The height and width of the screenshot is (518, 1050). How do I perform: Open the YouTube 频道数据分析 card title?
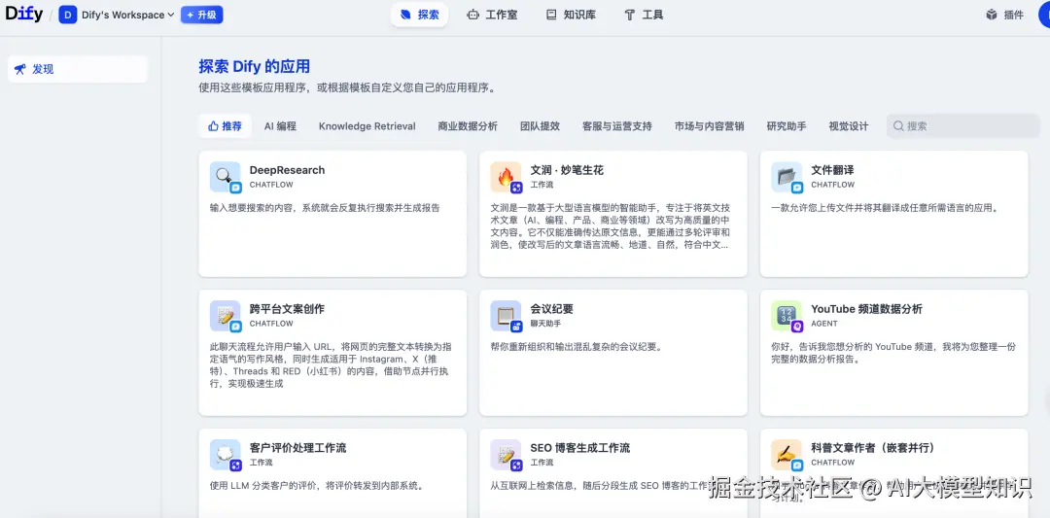tap(866, 308)
